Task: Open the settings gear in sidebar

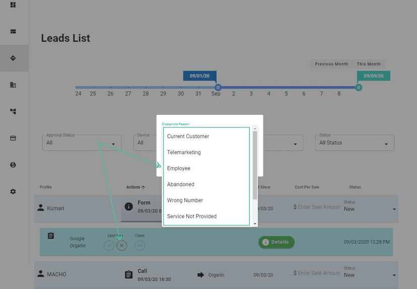Action: [x=13, y=191]
